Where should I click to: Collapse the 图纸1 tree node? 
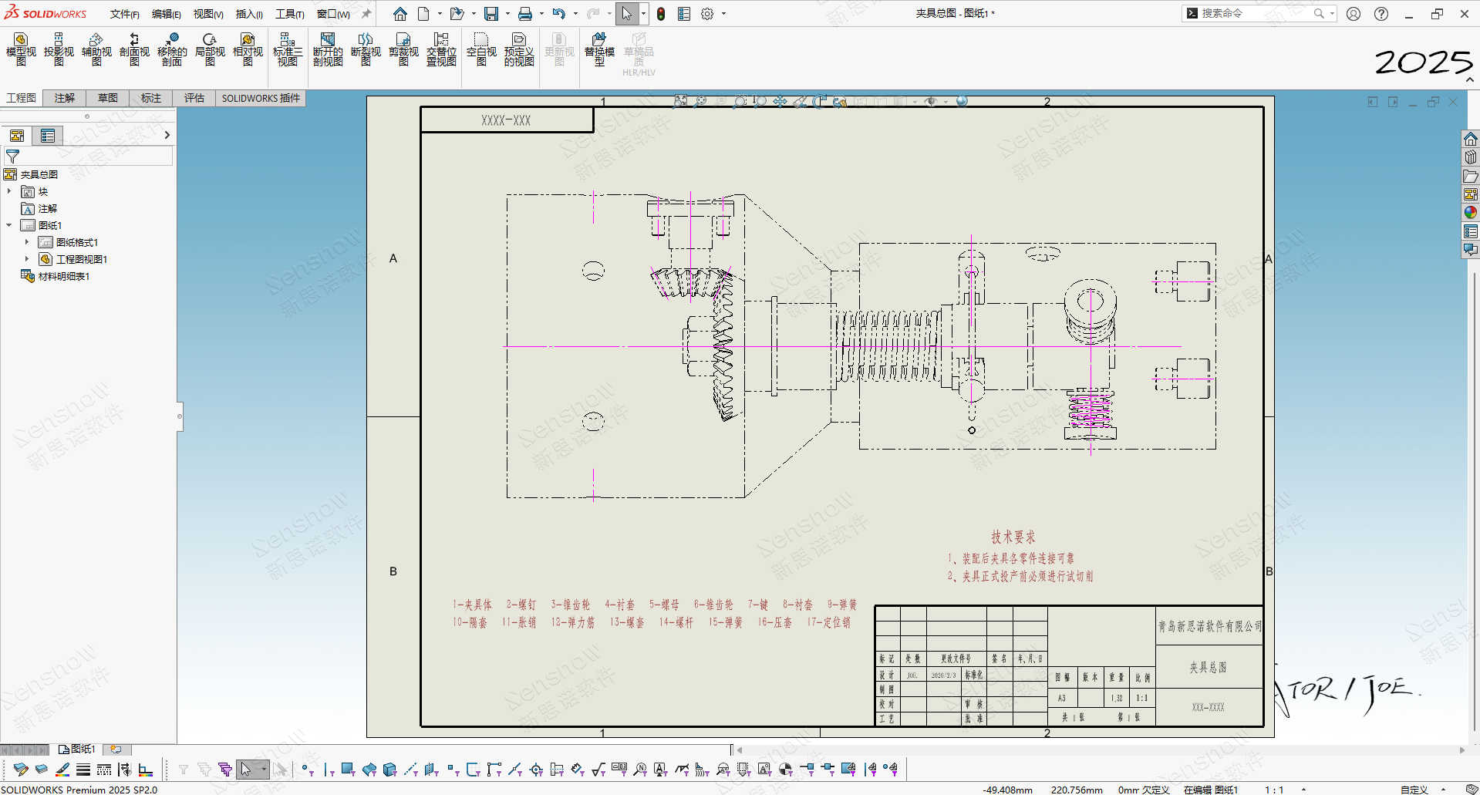pos(9,225)
